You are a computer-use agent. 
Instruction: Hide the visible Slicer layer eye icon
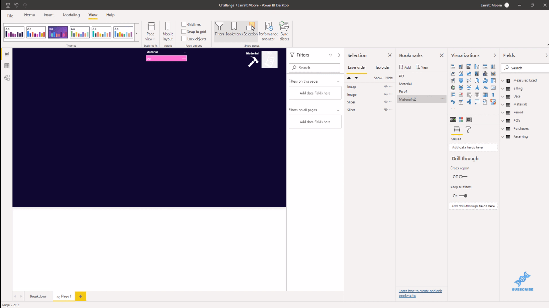point(385,102)
